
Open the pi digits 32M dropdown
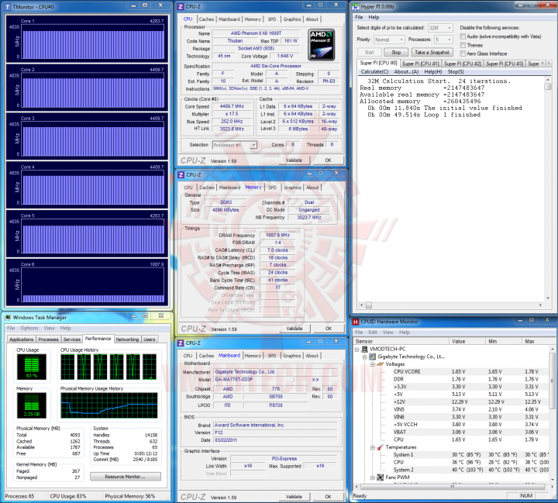coord(440,28)
